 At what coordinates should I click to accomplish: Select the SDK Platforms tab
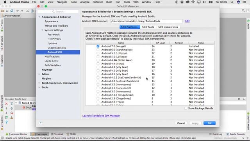129,27
